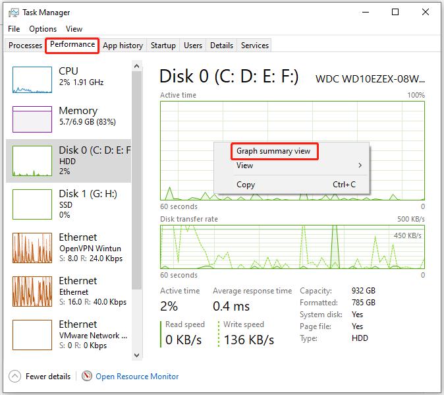Open the View menu in menu bar
This screenshot has width=444, height=395.
[74, 29]
